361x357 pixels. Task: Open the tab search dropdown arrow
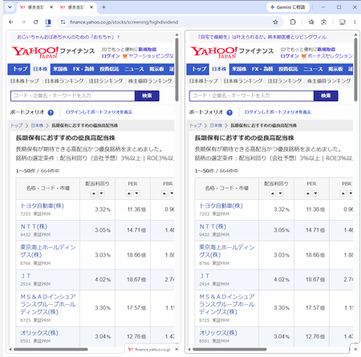(10, 7)
